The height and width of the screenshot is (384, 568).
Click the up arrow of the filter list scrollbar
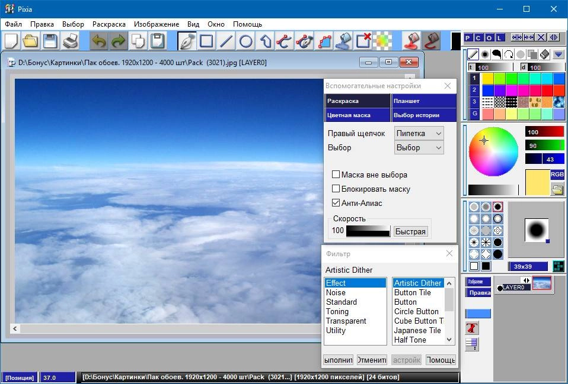point(449,283)
